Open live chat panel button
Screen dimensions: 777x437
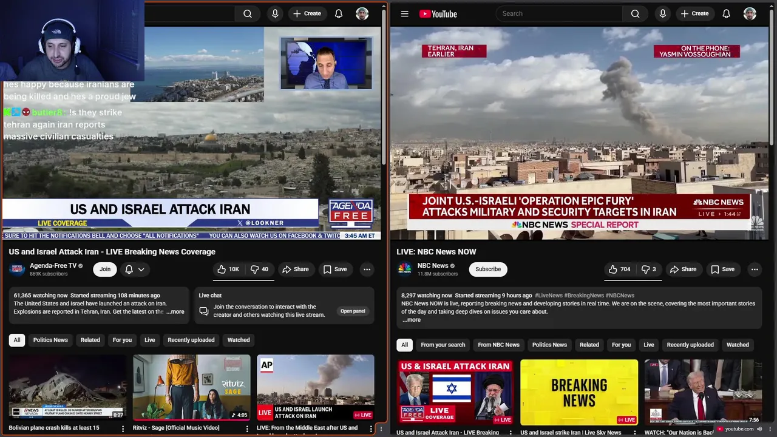coord(353,311)
